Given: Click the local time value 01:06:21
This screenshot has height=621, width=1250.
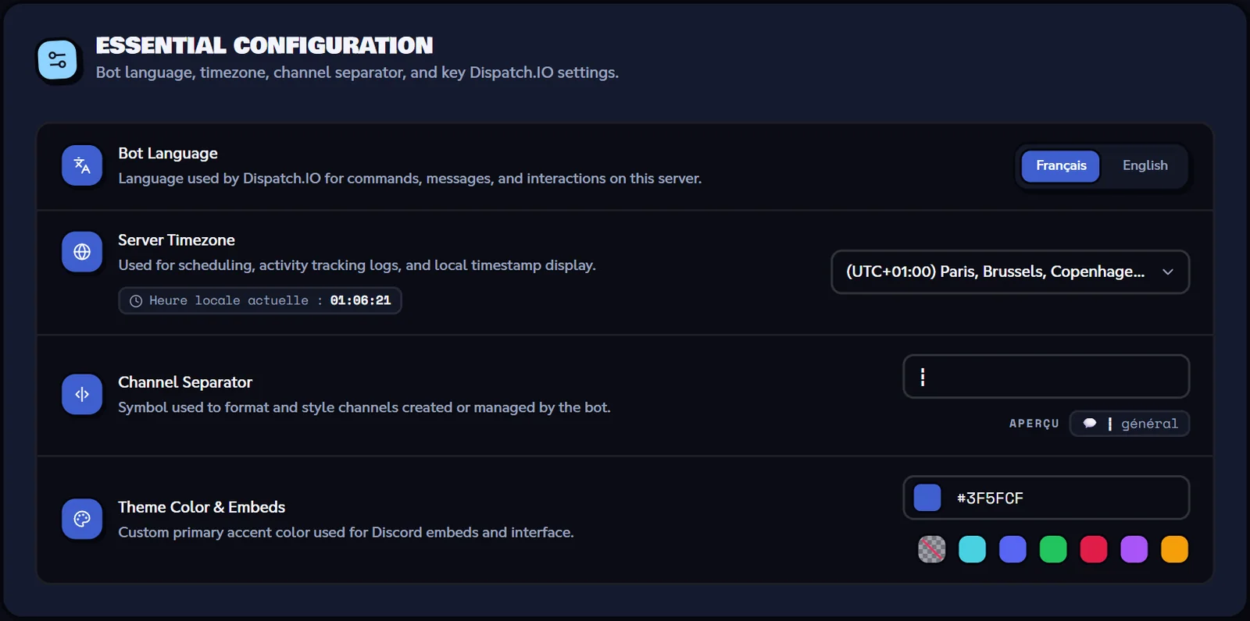Looking at the screenshot, I should tap(360, 300).
